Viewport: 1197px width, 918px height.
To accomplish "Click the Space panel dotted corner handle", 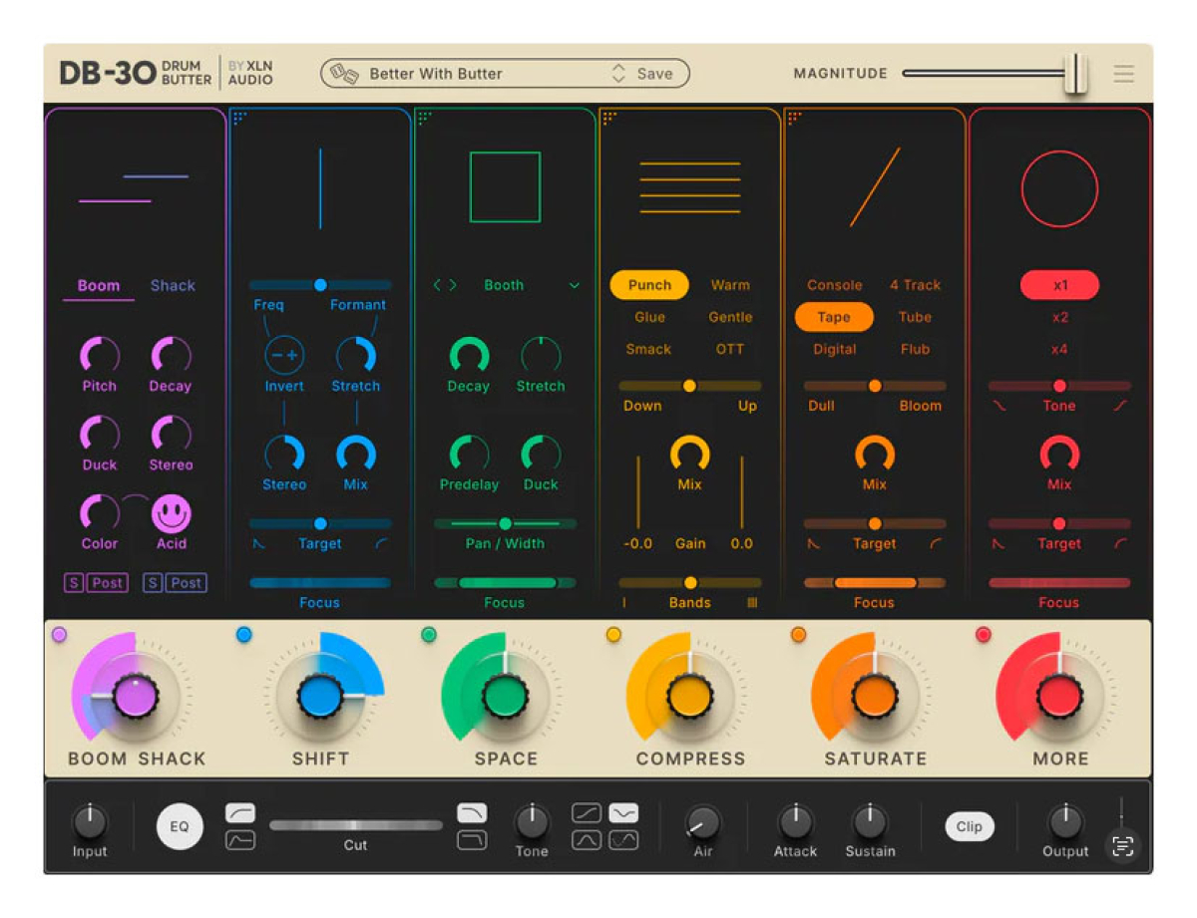I will 425,118.
